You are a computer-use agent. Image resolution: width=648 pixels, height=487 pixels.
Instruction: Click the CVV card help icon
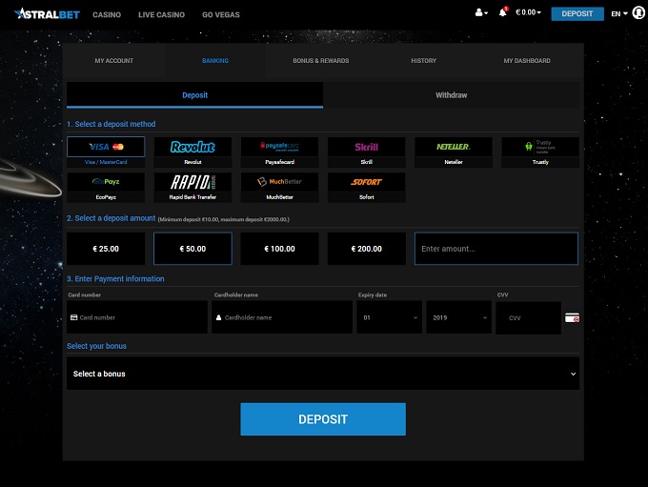(572, 317)
